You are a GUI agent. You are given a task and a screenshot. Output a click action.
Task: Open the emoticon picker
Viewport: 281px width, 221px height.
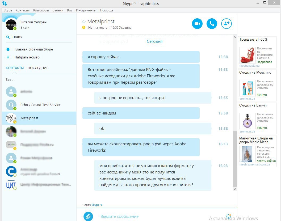(x=228, y=216)
